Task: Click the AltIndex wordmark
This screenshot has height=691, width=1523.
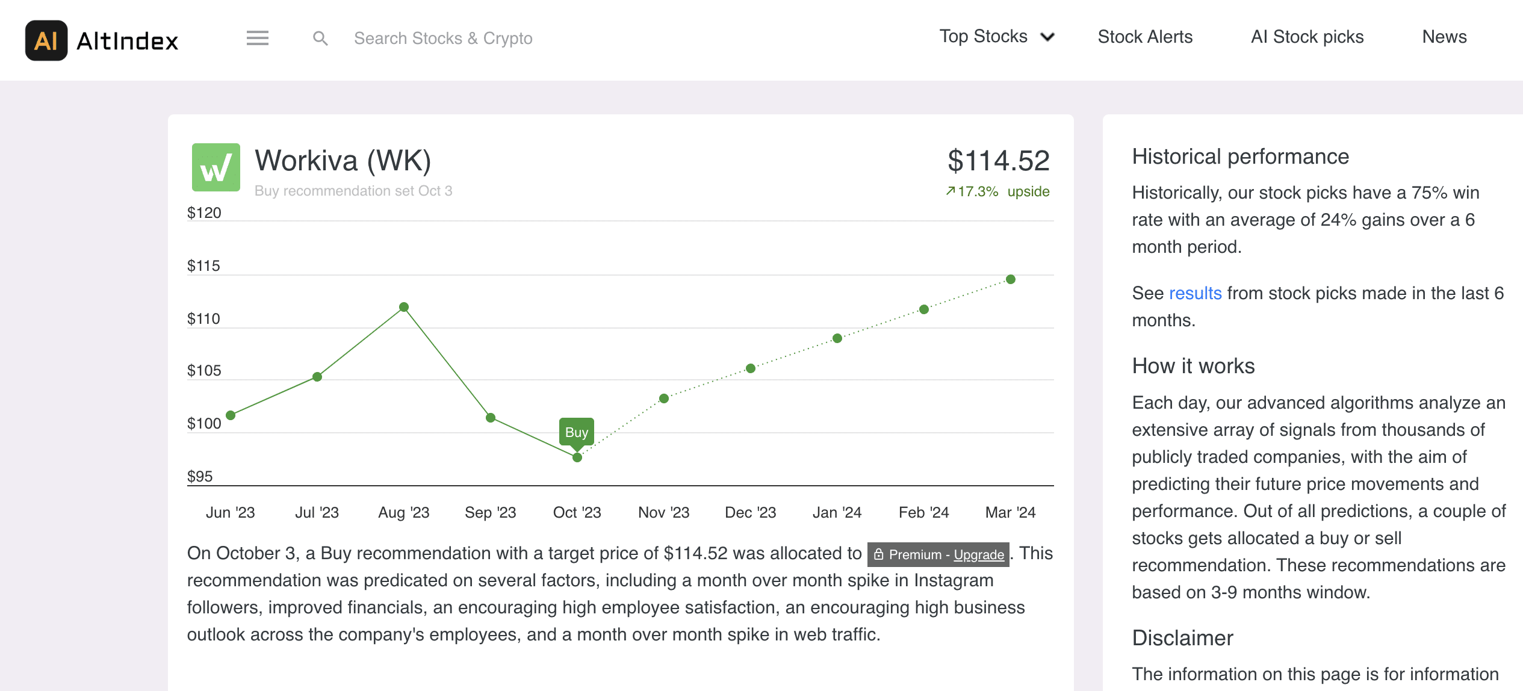Action: [x=128, y=41]
